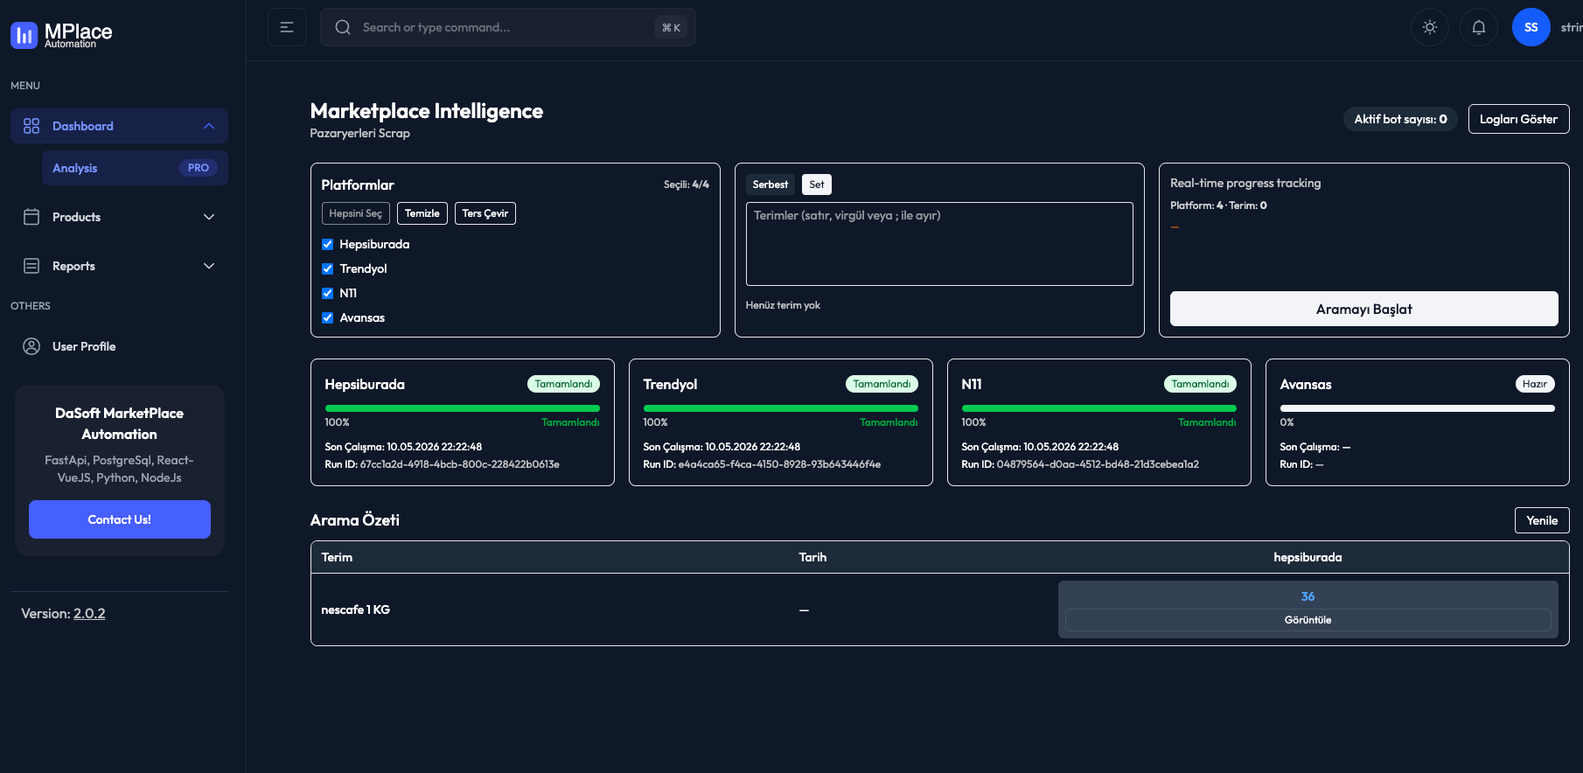Screen dimensions: 1583x773
Task: Click the Ters Çevir button
Action: (485, 213)
